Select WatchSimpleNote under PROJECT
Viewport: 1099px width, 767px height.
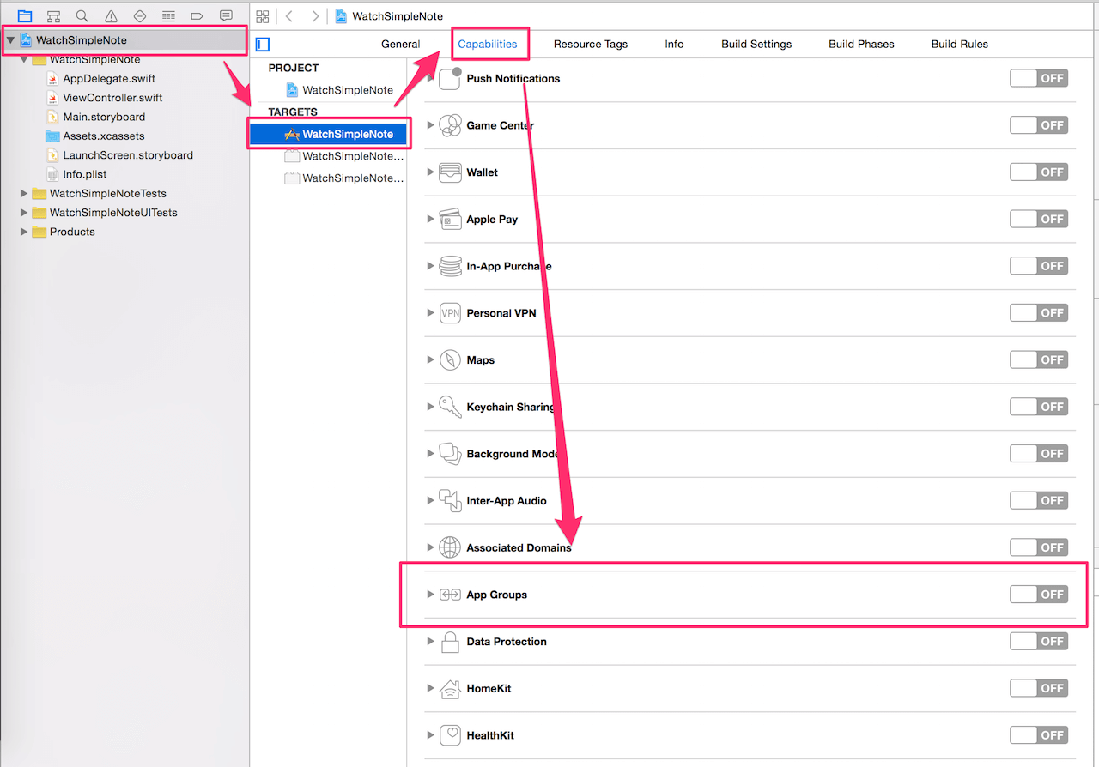click(x=340, y=90)
